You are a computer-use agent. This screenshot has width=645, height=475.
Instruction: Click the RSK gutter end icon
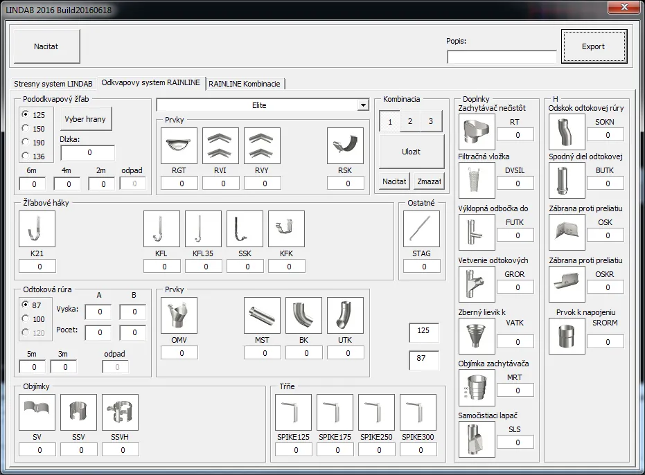click(x=345, y=145)
